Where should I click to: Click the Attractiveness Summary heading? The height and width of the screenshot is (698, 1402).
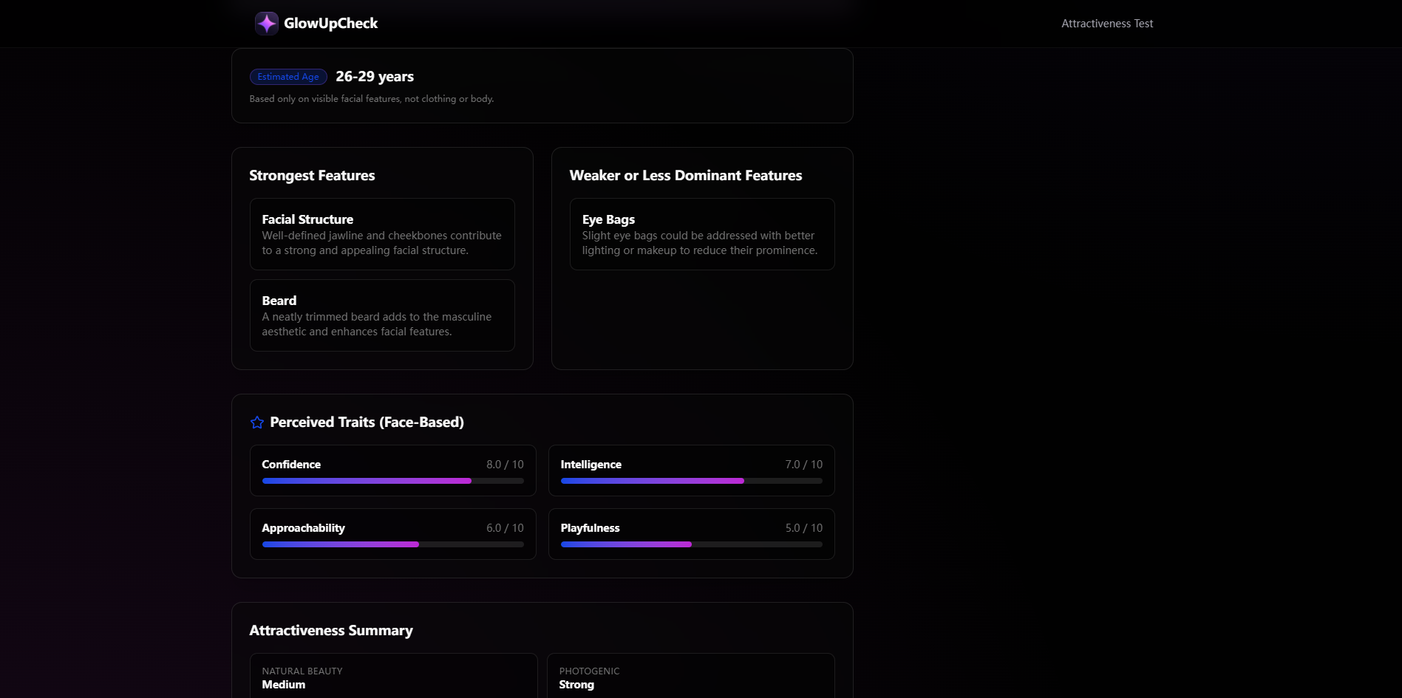click(331, 630)
